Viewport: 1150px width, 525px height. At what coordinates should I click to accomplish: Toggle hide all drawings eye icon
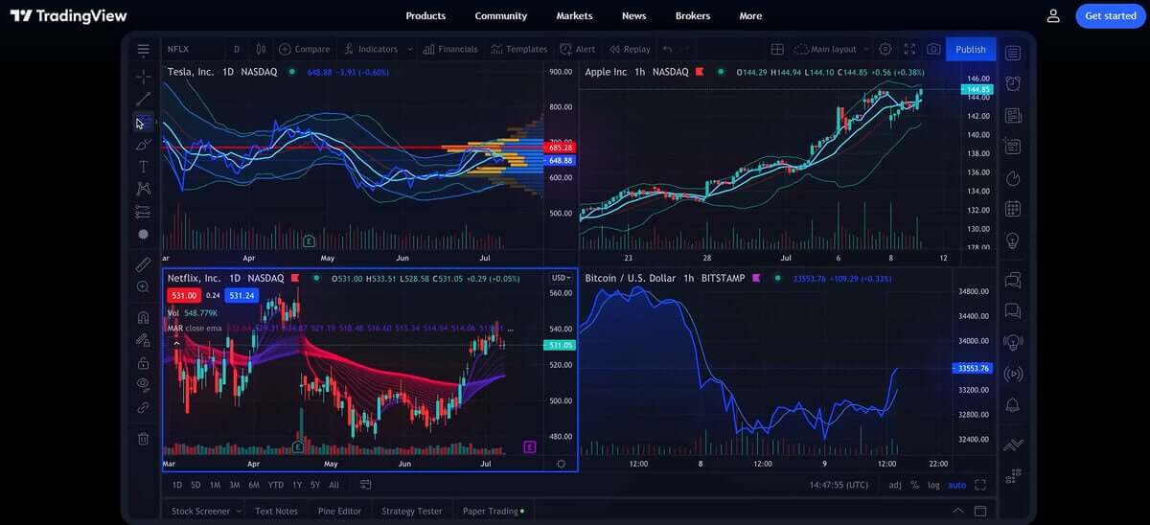tap(143, 384)
